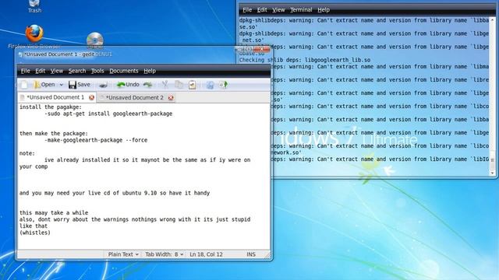Click the Cut scissors icon in gedit
This screenshot has width=499, height=280.
click(x=165, y=85)
